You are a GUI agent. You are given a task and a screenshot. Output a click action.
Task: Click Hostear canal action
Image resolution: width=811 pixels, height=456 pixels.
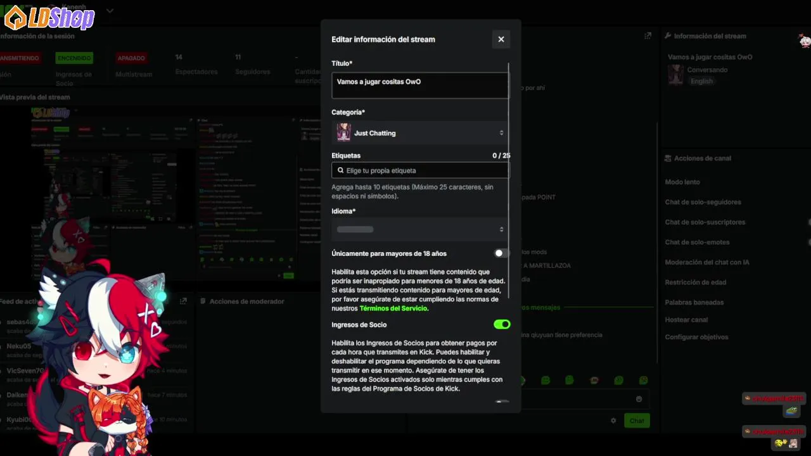pos(686,320)
